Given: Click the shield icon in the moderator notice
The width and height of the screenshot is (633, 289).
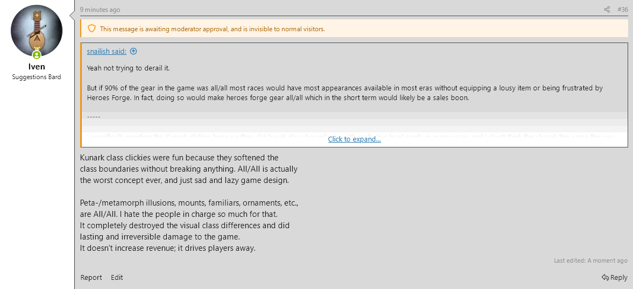Looking at the screenshot, I should click(x=92, y=29).
